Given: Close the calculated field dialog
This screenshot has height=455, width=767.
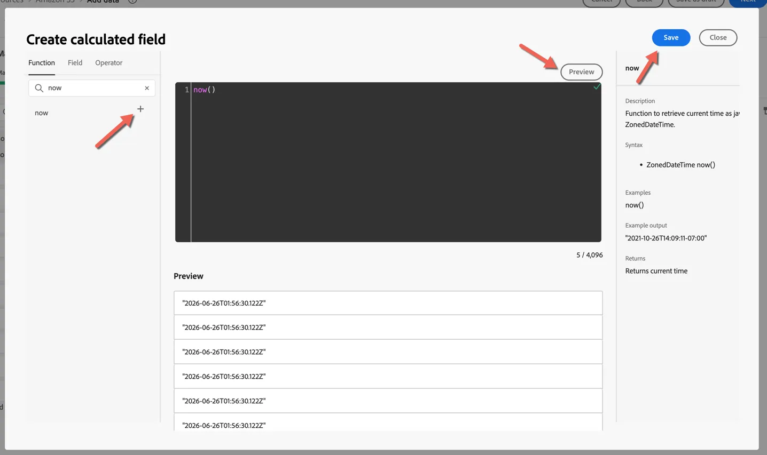Looking at the screenshot, I should tap(718, 37).
